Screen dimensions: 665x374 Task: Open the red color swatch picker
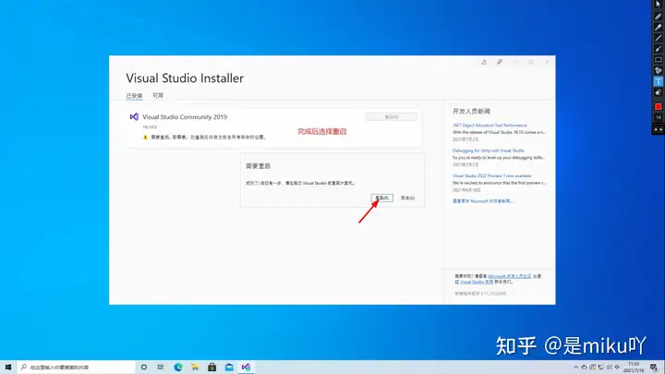(x=659, y=106)
